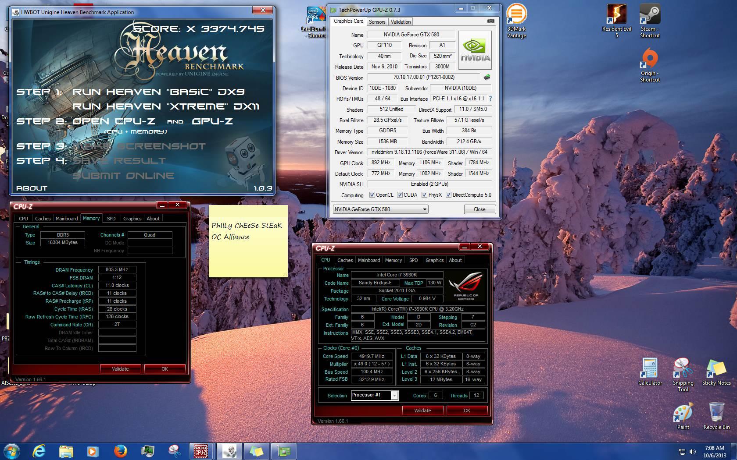Screen dimensions: 737x460
Task: Click About in Heaven benchmark window
Action: [32, 188]
